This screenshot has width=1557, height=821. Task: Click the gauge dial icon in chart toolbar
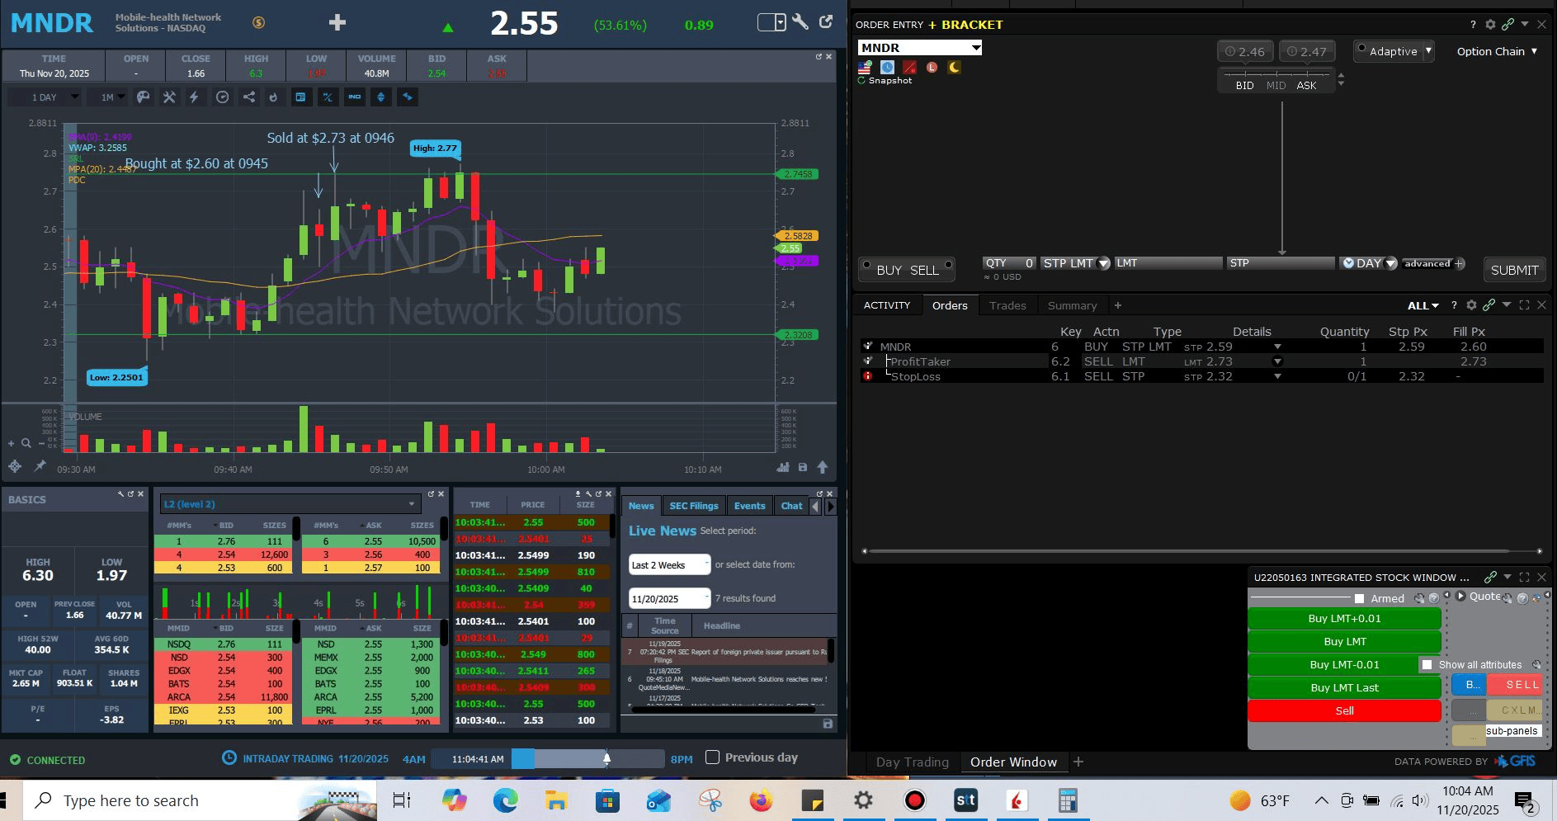(222, 97)
